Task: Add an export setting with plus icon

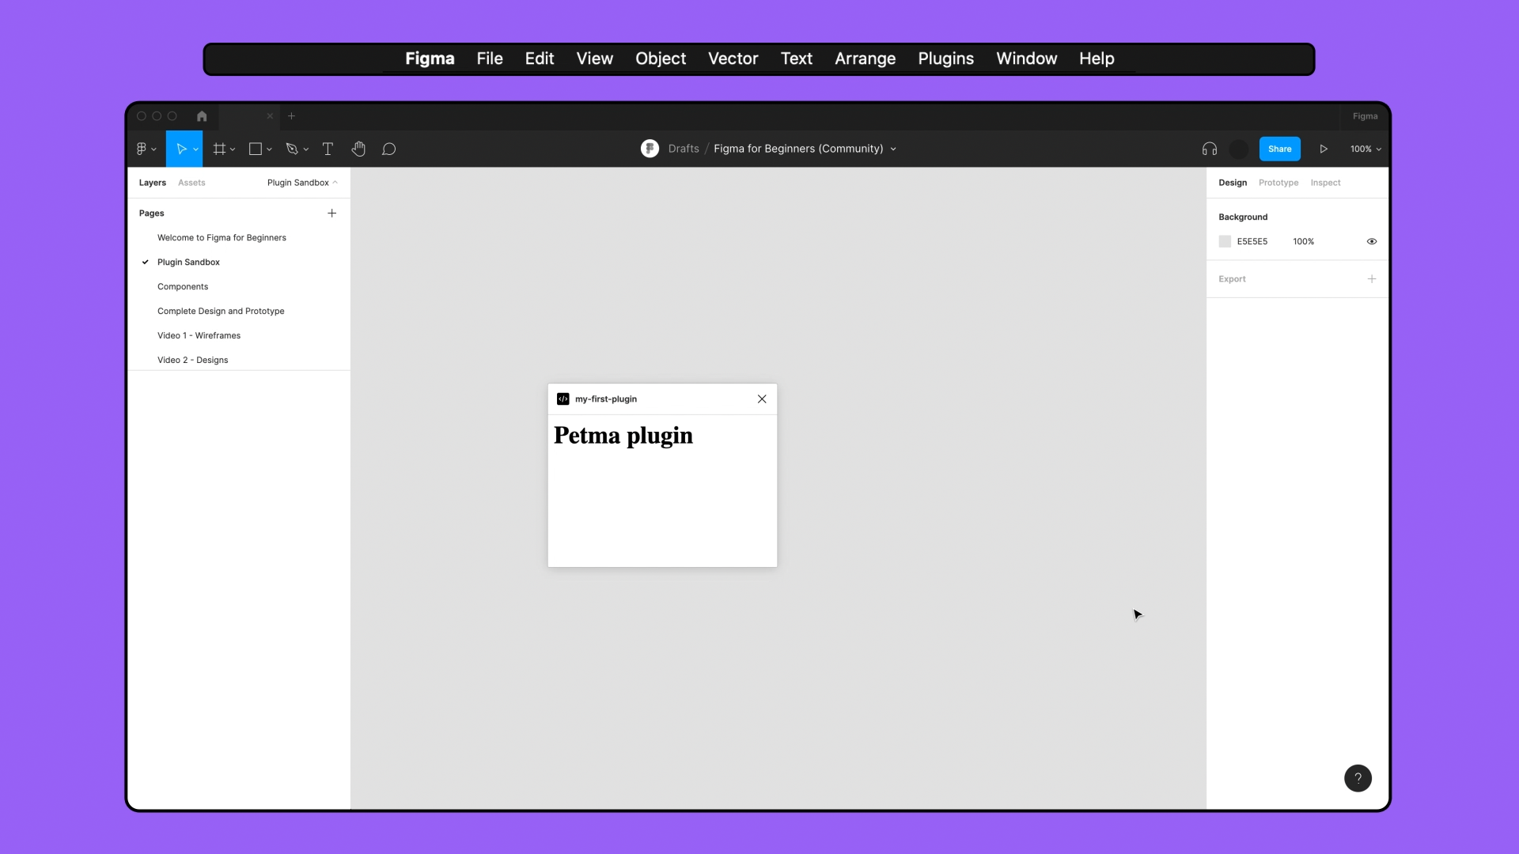Action: click(x=1372, y=278)
